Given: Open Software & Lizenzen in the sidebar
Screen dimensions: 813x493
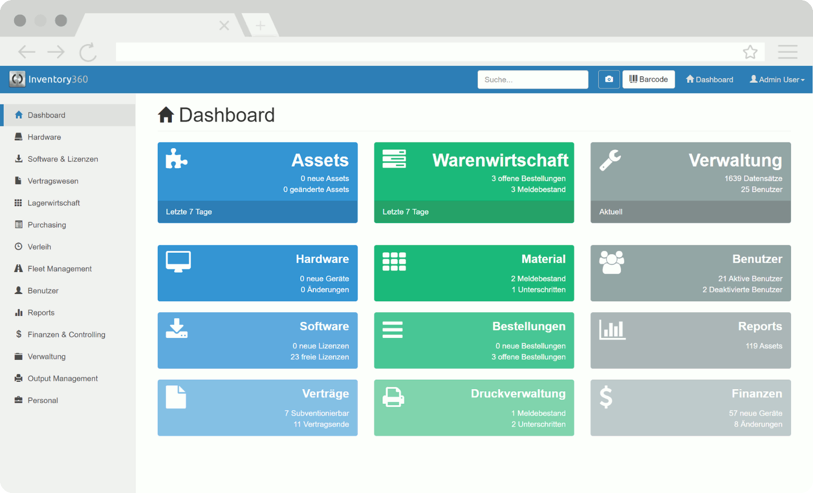Looking at the screenshot, I should point(63,159).
